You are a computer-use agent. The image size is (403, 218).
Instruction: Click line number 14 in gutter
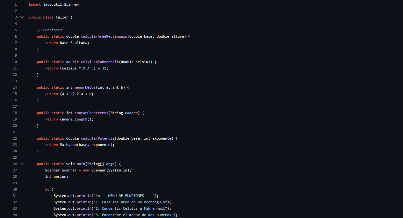(x=15, y=87)
